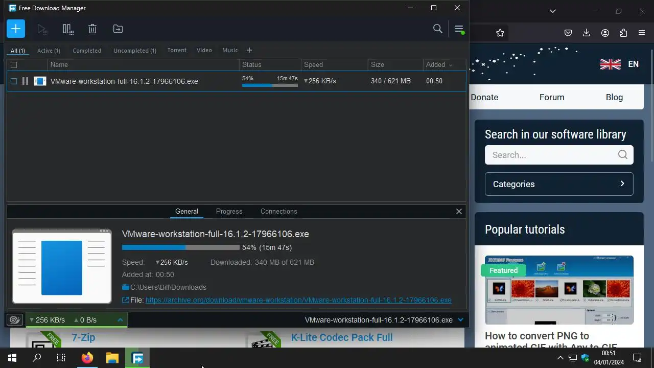Open Free Download Manager main menu
The image size is (654, 368).
pyautogui.click(x=459, y=29)
